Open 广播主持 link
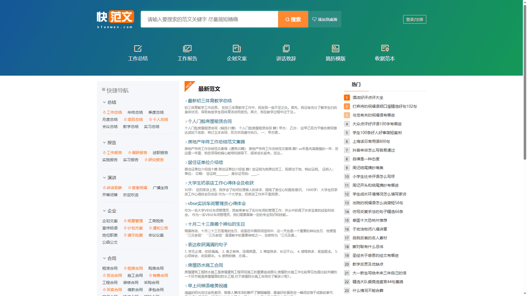 pyautogui.click(x=160, y=188)
